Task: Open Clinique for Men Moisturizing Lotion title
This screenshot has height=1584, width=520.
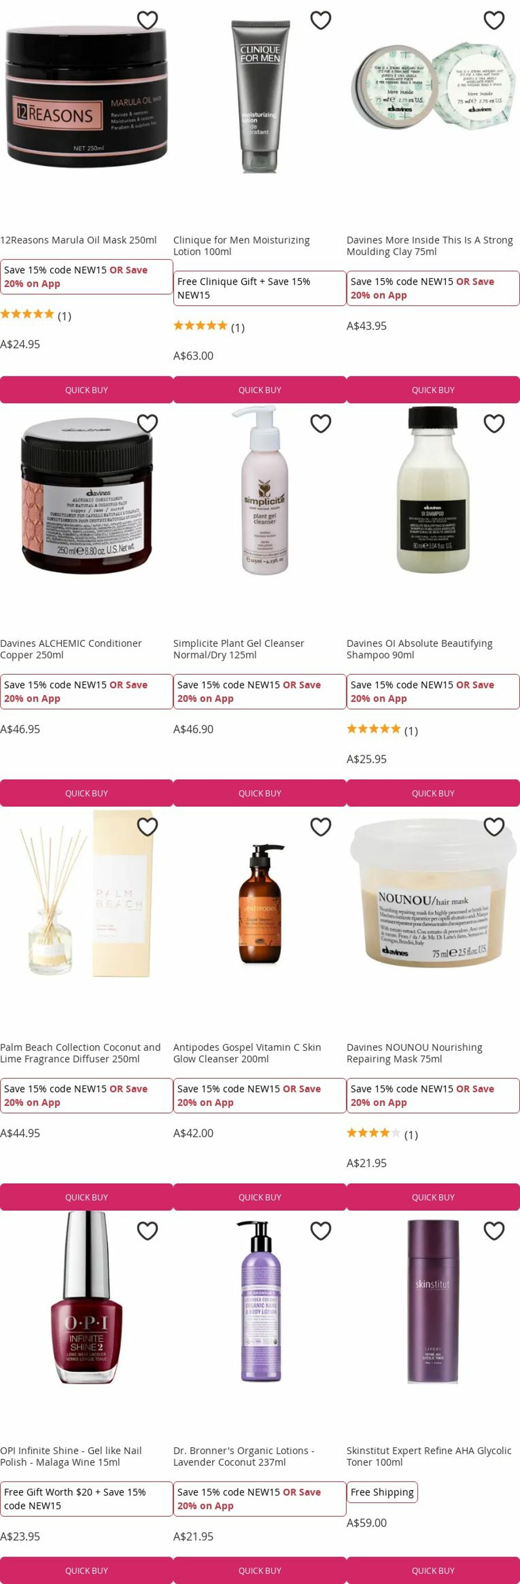Action: click(242, 246)
